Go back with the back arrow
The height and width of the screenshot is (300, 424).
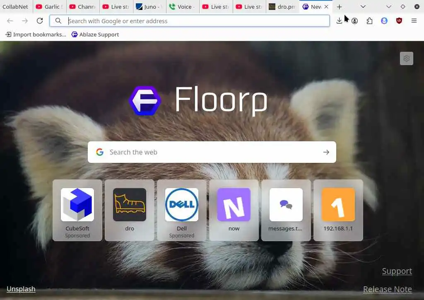pos(10,21)
